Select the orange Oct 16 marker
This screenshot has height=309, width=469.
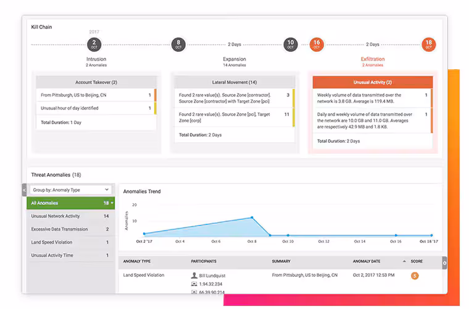click(x=317, y=44)
